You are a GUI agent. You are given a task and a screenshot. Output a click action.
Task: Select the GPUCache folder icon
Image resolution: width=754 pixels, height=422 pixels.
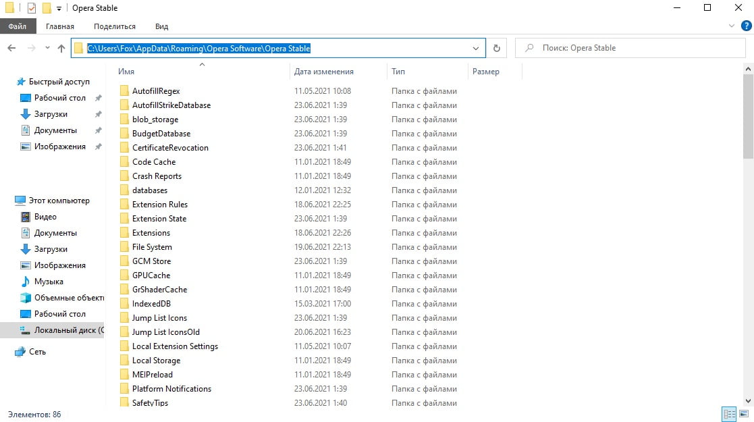click(124, 275)
